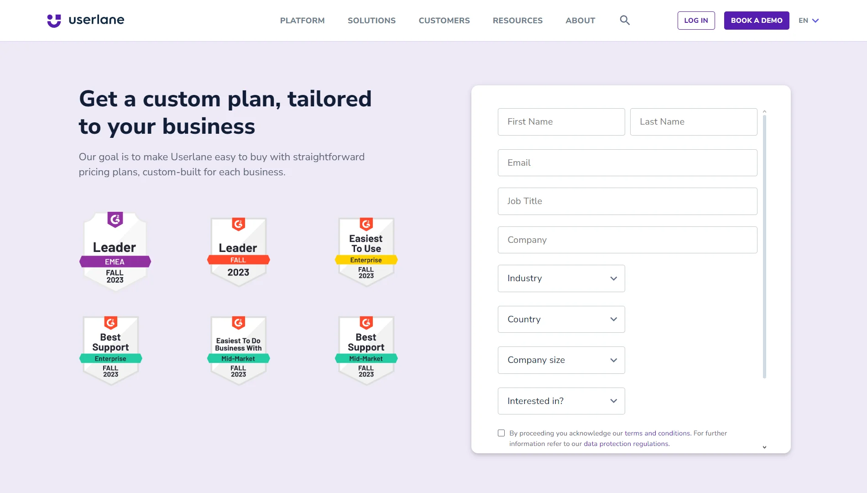
Task: Click the Best Support Enterprise badge
Action: coord(110,350)
